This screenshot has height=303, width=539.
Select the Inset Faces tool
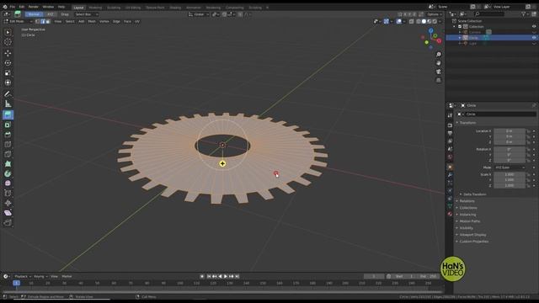[8, 125]
